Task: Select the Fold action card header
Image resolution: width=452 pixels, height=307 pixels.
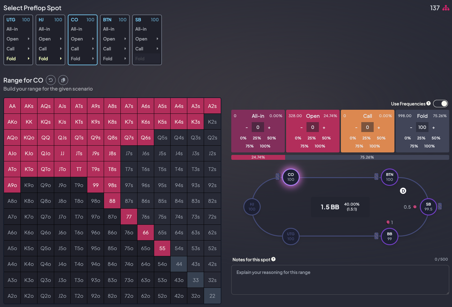Action: (x=422, y=116)
